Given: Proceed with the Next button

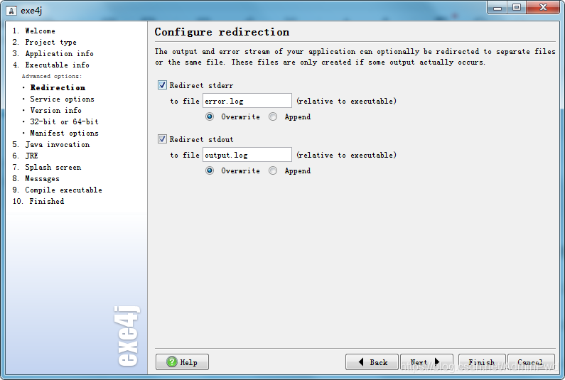Looking at the screenshot, I should pos(426,362).
